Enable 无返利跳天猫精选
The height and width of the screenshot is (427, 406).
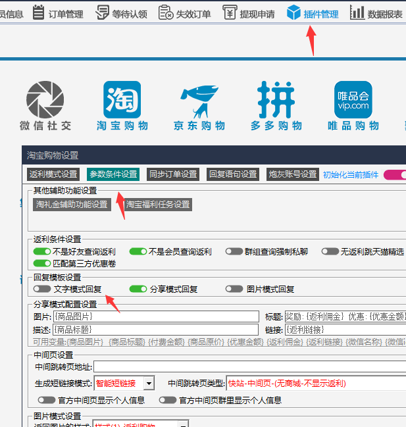point(330,251)
